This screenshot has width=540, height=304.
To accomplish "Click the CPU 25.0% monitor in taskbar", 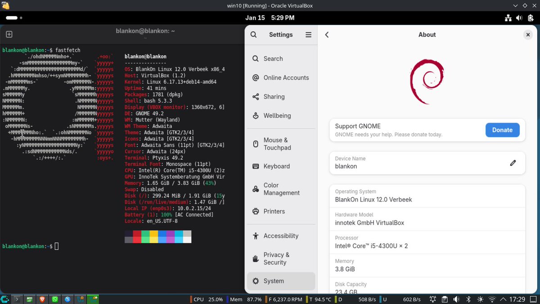I will click(206, 299).
